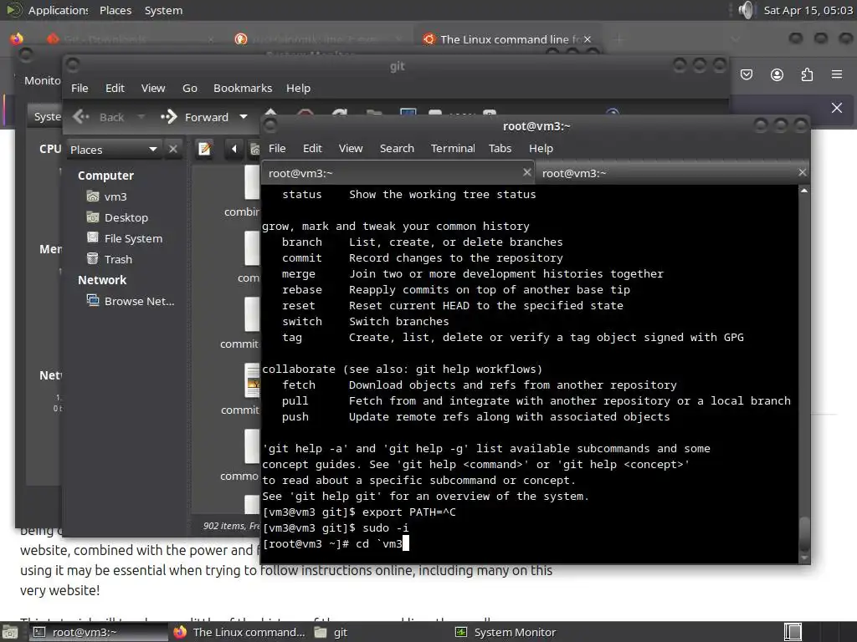Click the '902 items' status bar text
This screenshot has width=857, height=642.
[232, 526]
